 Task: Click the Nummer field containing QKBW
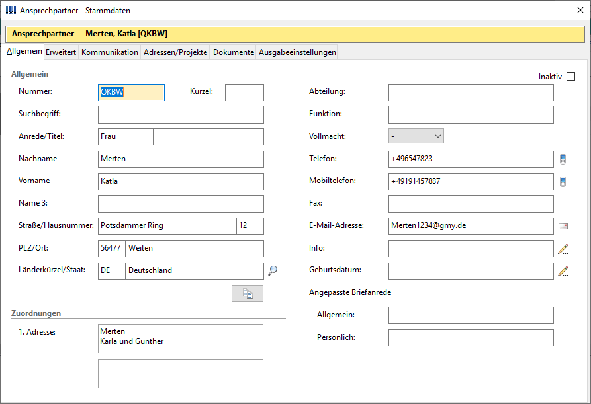tap(131, 93)
